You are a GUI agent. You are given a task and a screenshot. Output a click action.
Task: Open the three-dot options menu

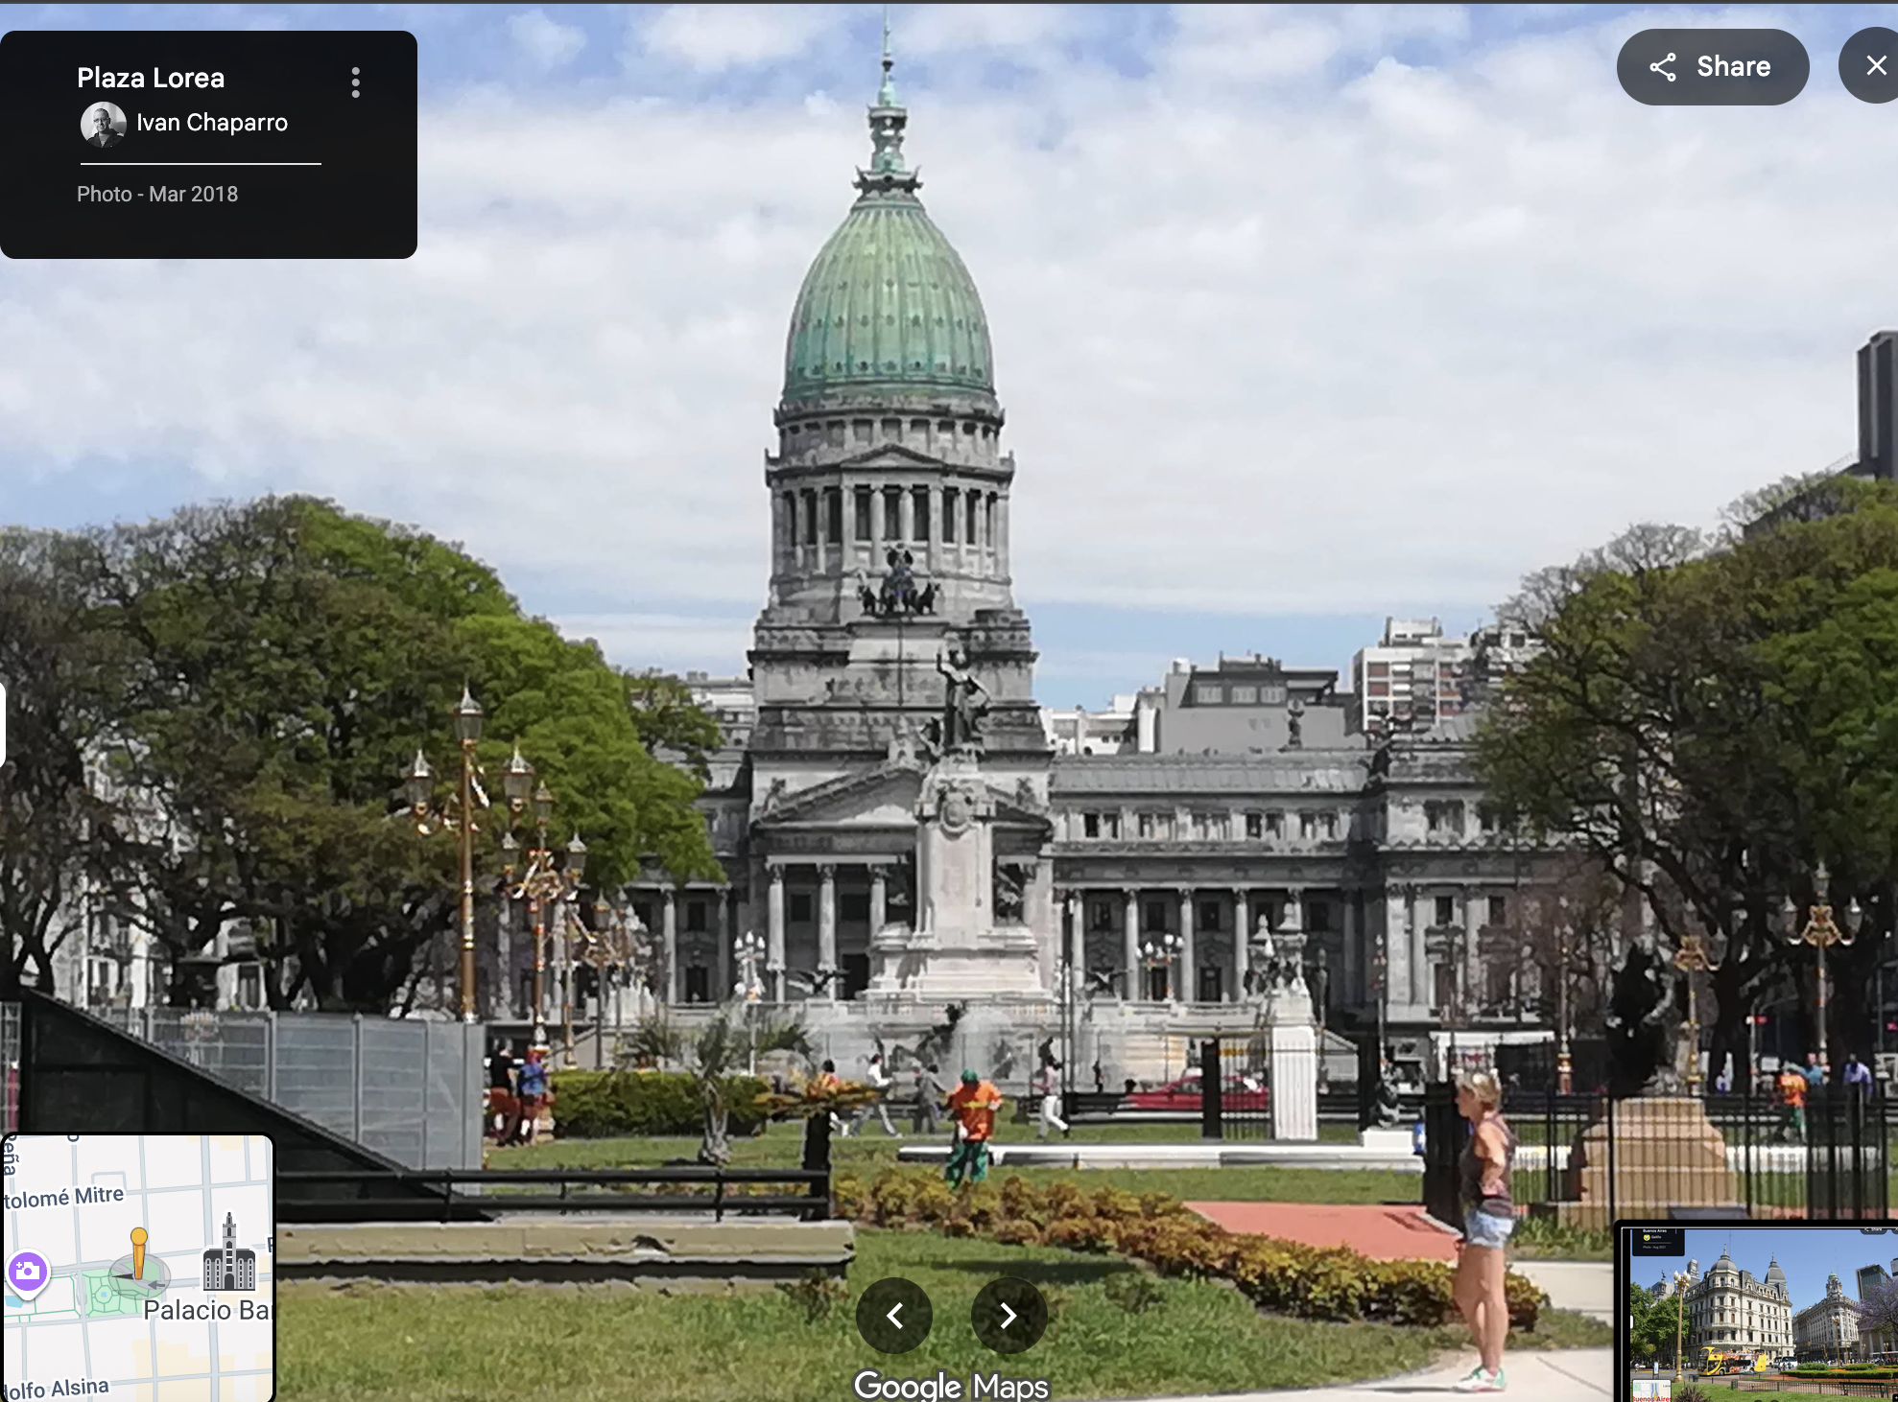[x=356, y=82]
